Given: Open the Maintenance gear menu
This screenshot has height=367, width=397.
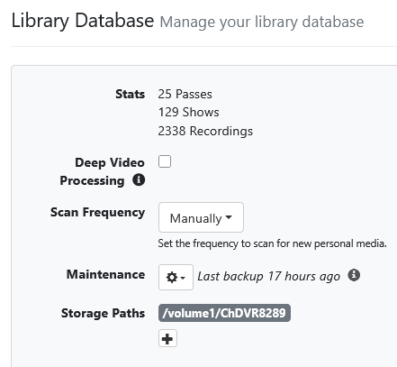Looking at the screenshot, I should tap(176, 277).
